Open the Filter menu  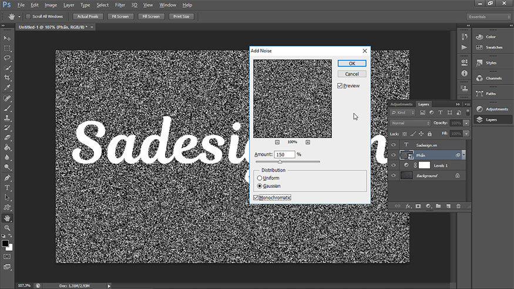(x=120, y=5)
